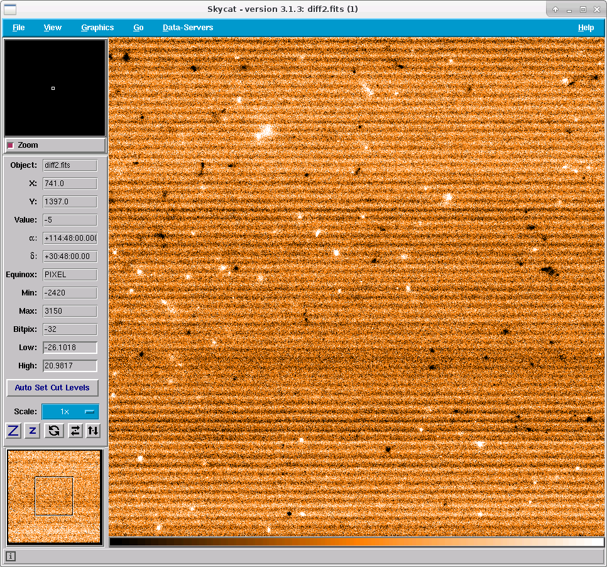Click the large Z zoom-in icon
Image resolution: width=607 pixels, height=567 pixels.
[x=13, y=431]
